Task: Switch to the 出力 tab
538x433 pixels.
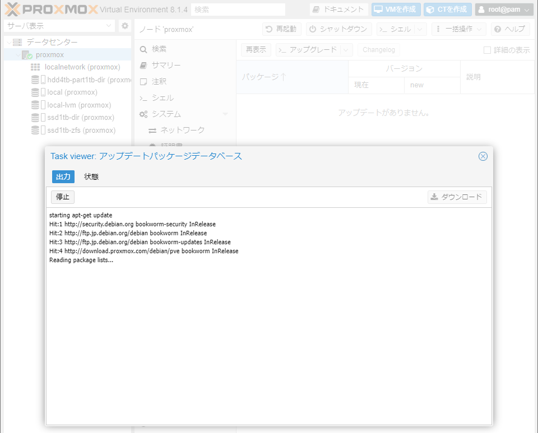Action: coord(63,176)
